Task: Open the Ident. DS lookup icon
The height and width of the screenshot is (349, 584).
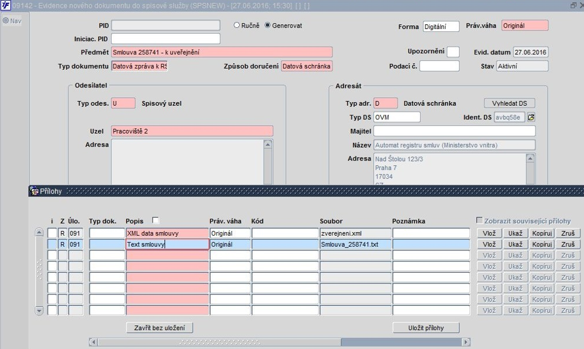Action: pyautogui.click(x=531, y=117)
